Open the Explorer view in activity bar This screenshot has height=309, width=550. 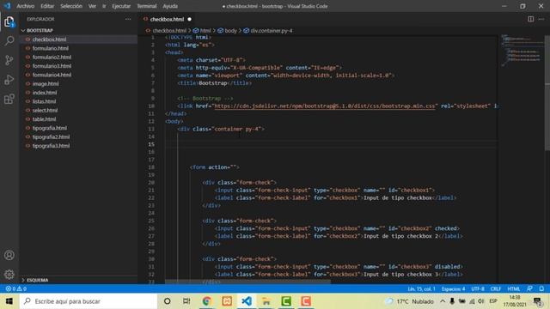[9, 22]
